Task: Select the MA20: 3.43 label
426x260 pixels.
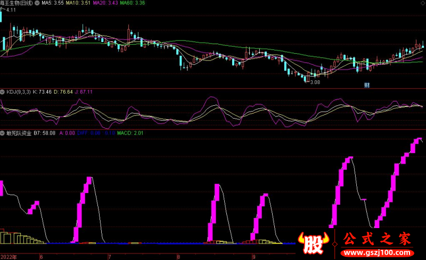Action: point(105,3)
